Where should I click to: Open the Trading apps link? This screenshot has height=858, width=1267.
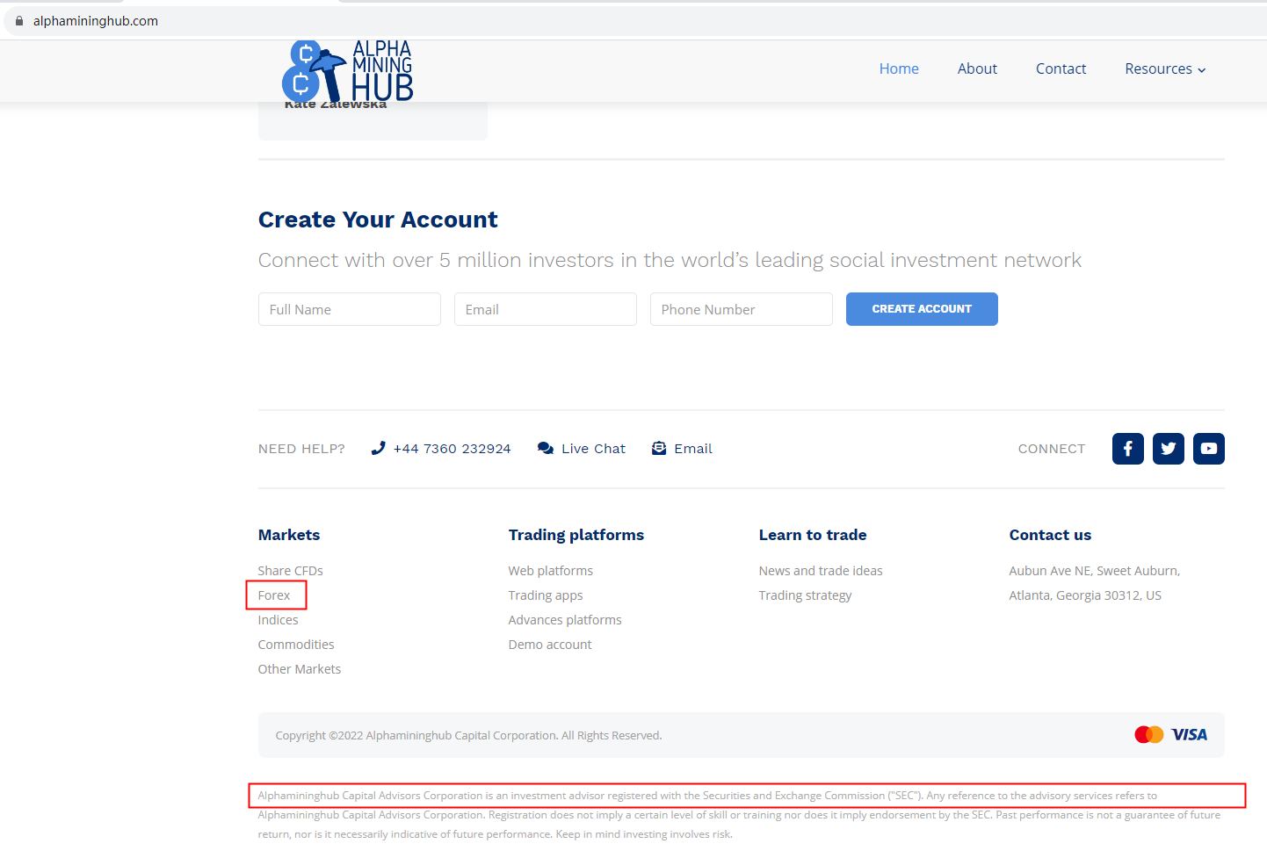[546, 595]
